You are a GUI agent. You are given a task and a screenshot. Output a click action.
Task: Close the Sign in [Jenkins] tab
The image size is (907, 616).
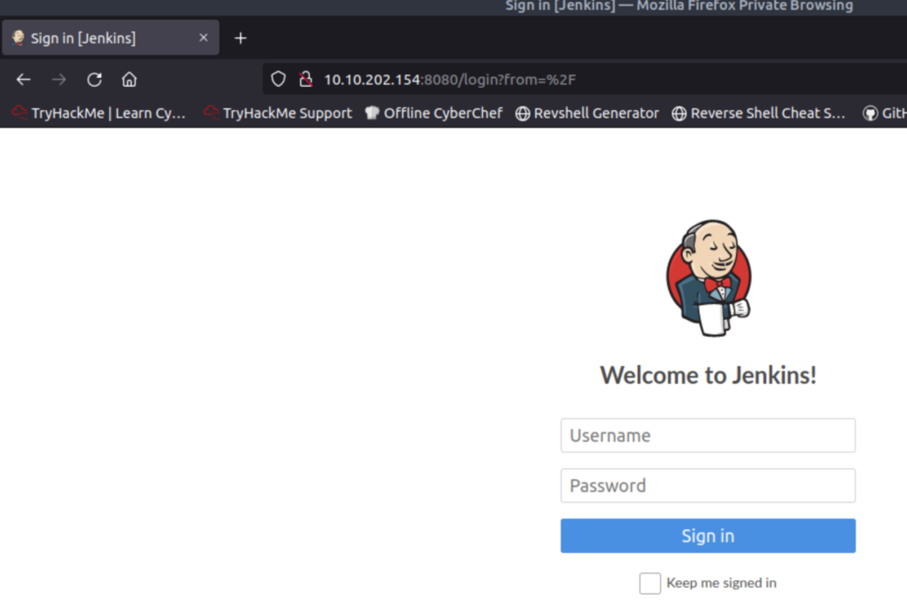(203, 37)
